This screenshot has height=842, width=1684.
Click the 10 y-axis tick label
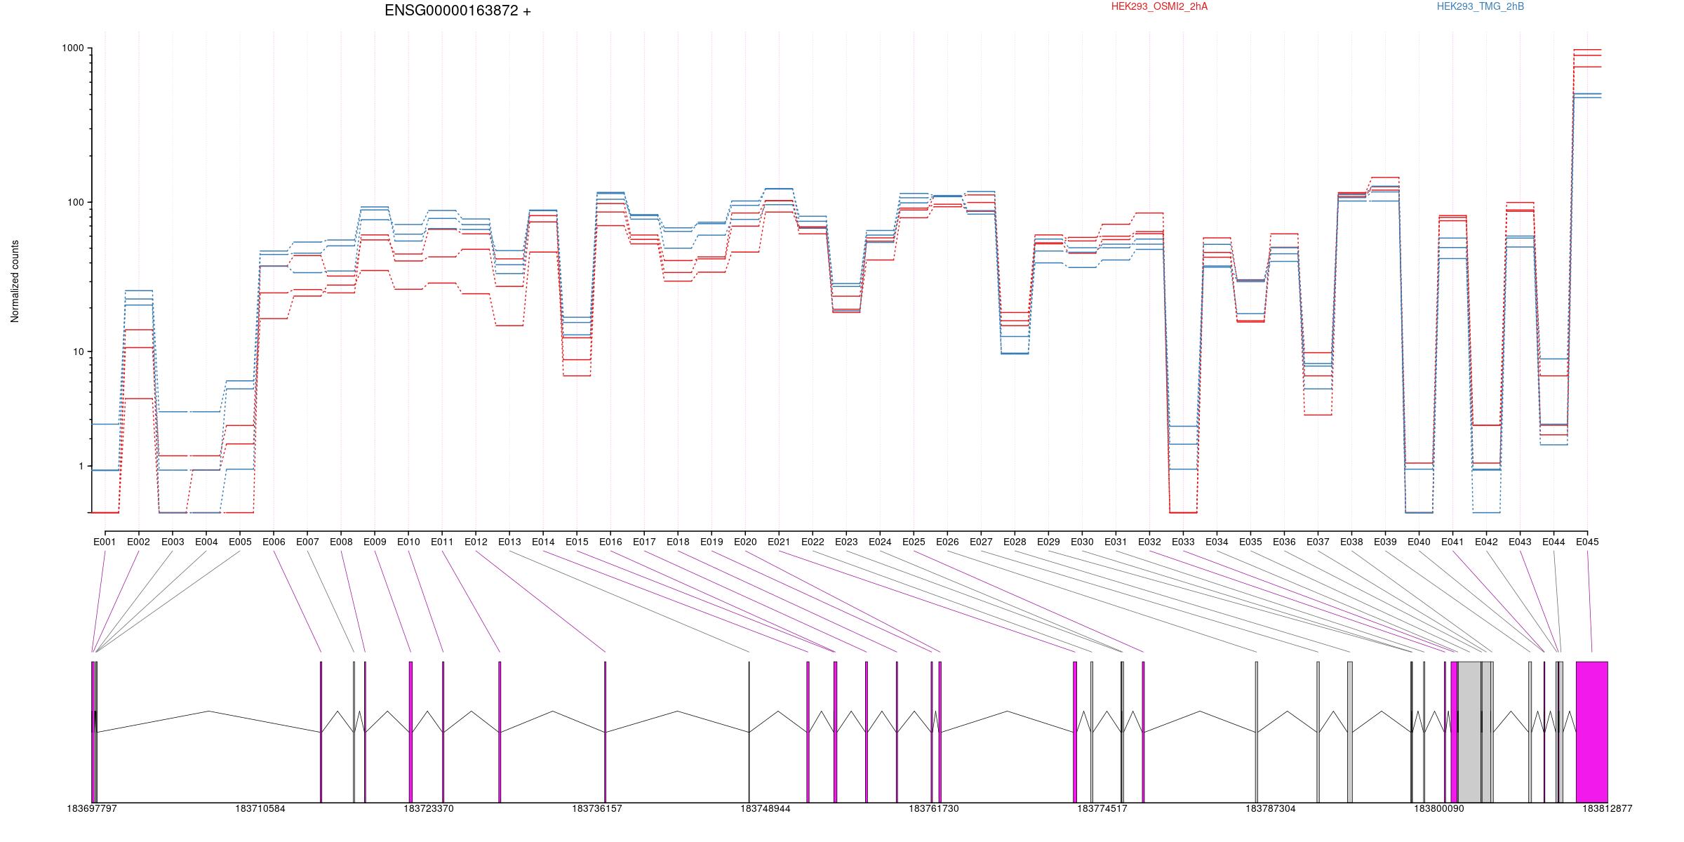click(78, 352)
